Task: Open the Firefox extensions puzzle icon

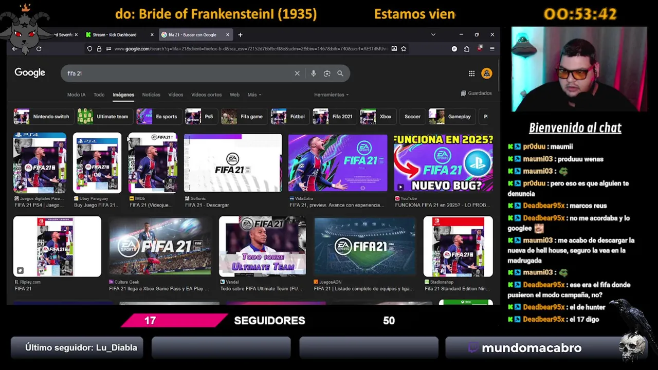Action: pos(466,49)
